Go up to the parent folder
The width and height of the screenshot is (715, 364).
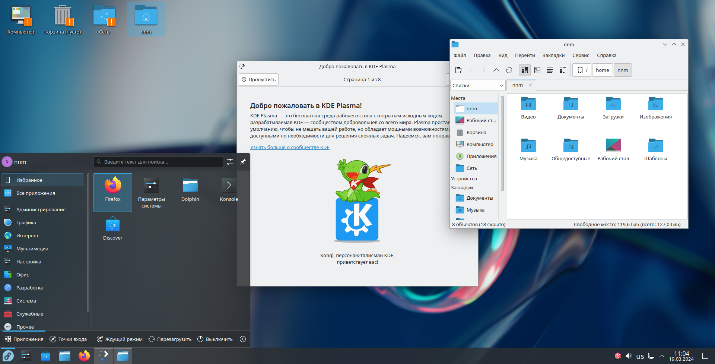pyautogui.click(x=496, y=70)
